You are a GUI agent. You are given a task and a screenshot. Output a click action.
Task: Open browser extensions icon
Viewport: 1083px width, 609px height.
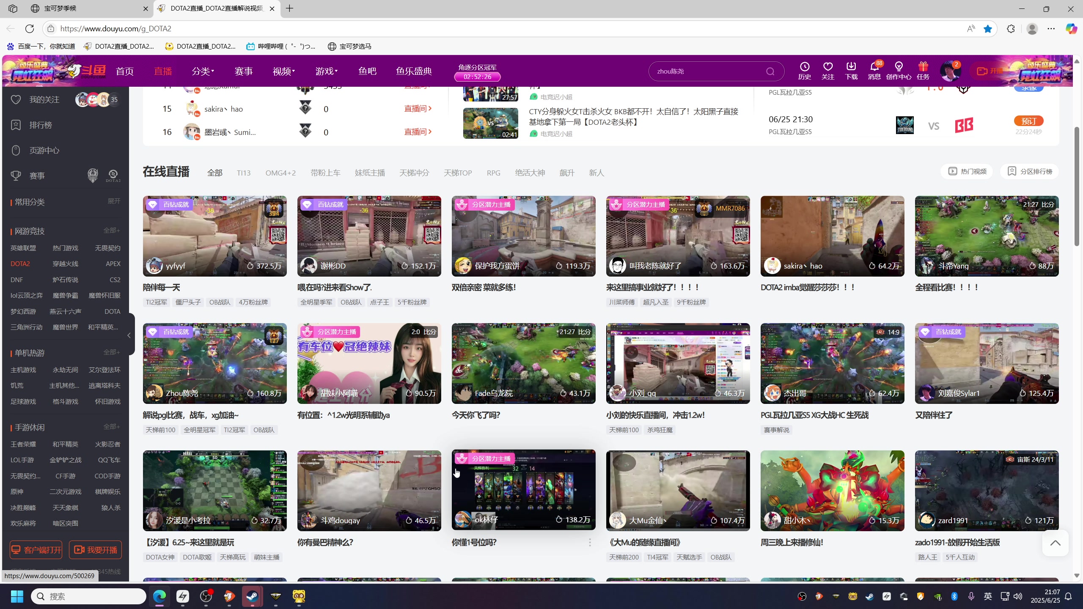click(1011, 29)
